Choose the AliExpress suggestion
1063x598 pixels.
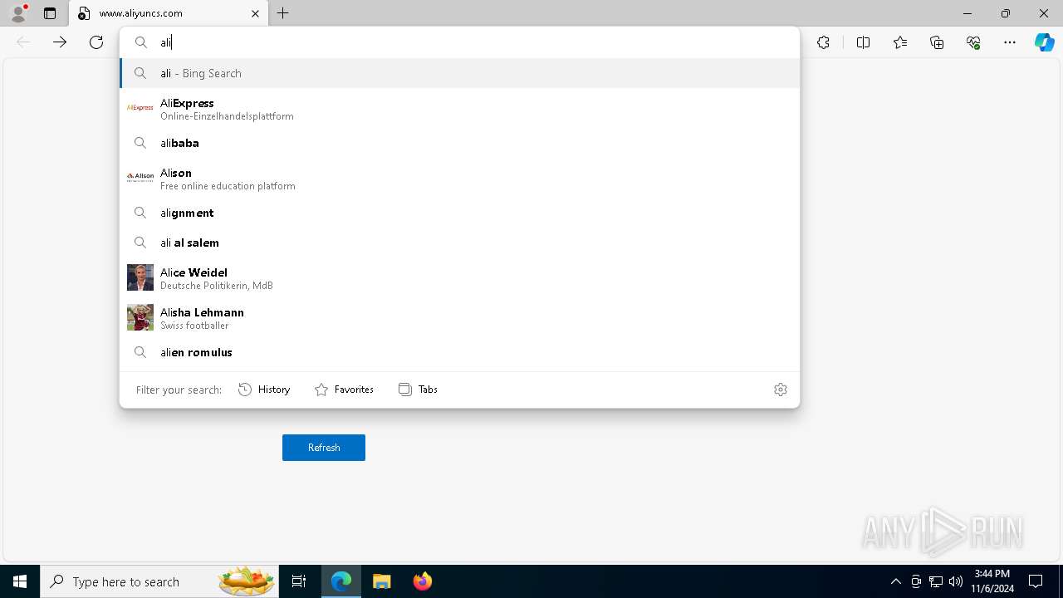(x=459, y=109)
